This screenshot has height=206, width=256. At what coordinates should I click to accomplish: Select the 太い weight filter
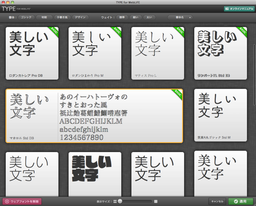point(149,17)
